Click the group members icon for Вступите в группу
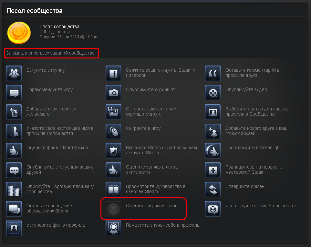 tap(14, 73)
